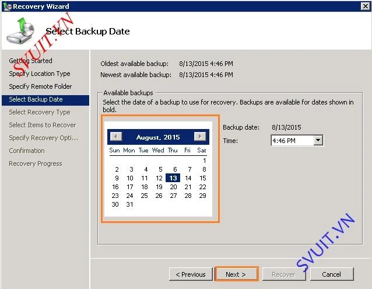Click the Backup date value 8/13/2015

(x=286, y=127)
